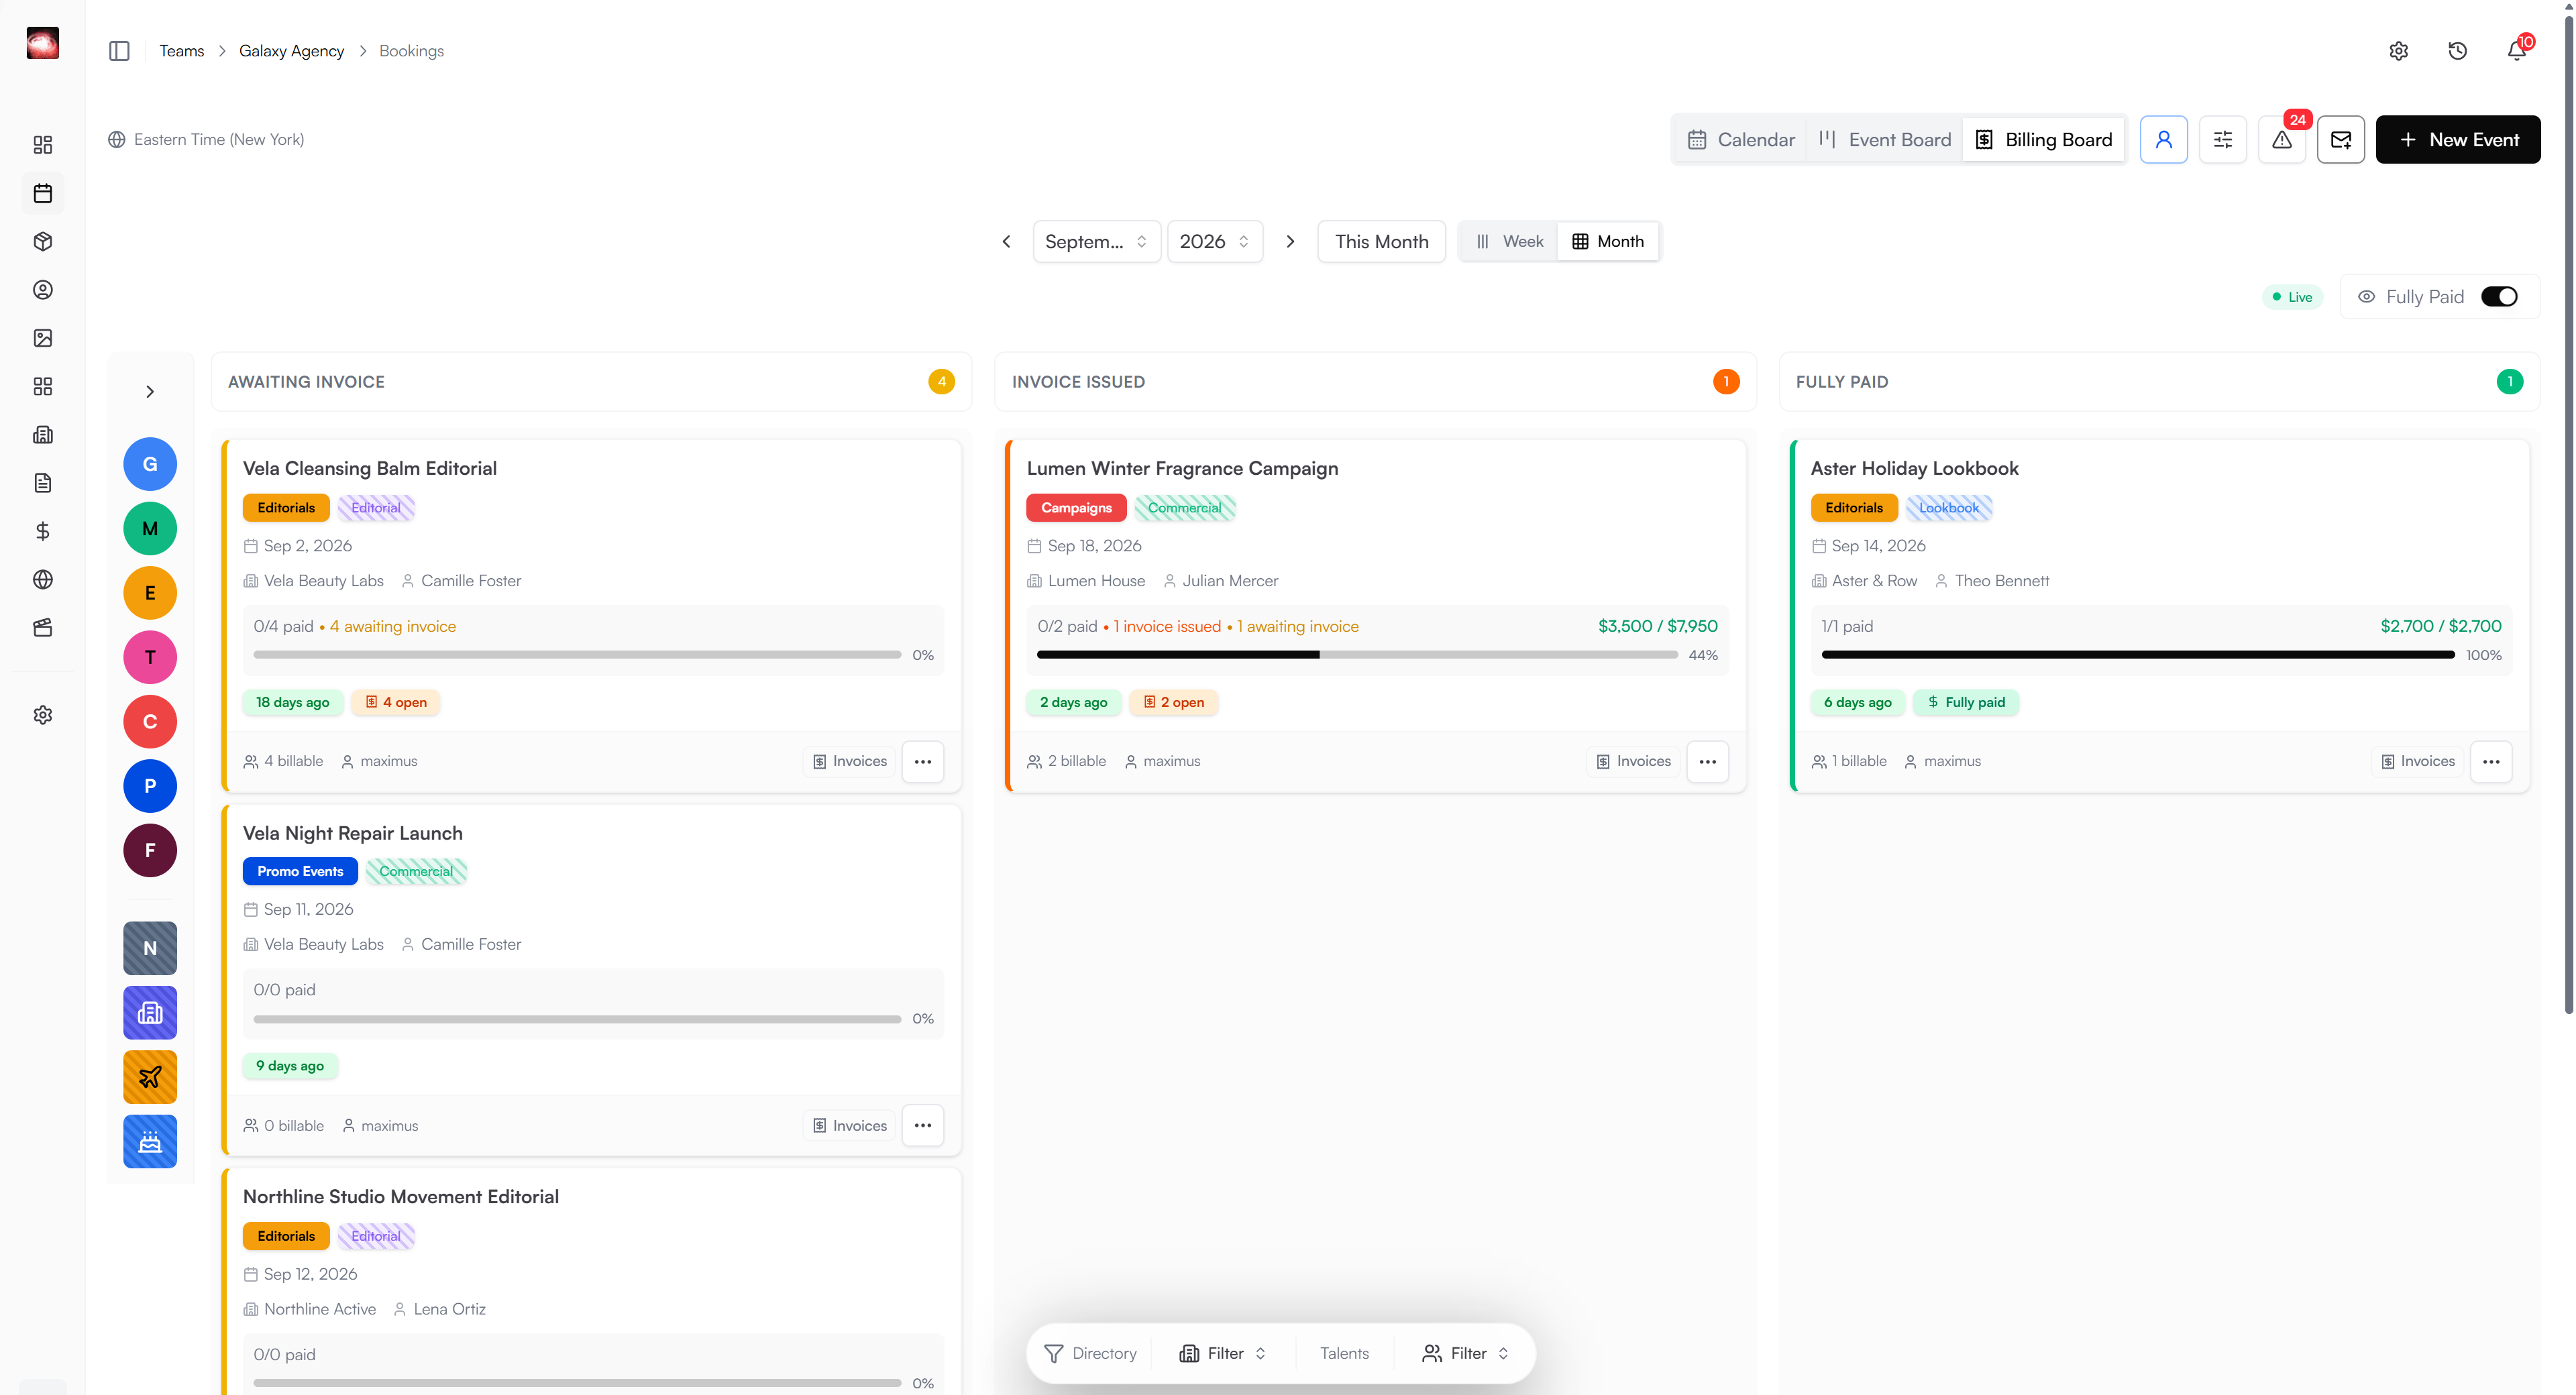Open the warning alerts with 24 badge
The image size is (2576, 1395).
pyautogui.click(x=2282, y=139)
